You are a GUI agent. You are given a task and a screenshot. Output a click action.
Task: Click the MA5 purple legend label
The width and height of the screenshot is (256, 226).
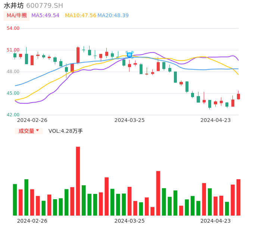(45, 16)
